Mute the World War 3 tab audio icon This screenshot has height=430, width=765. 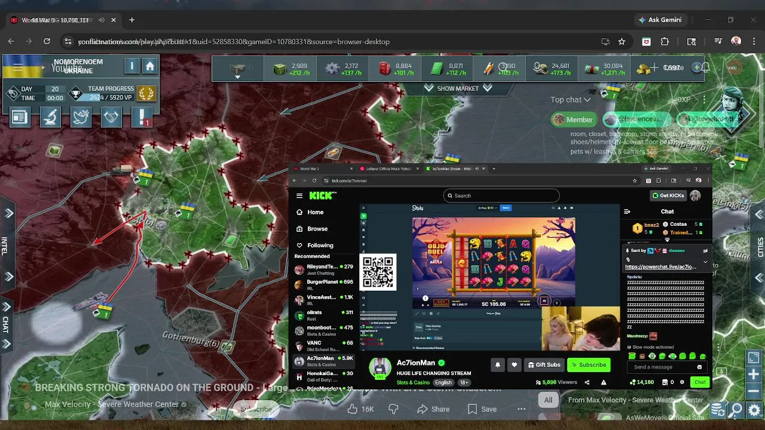(x=101, y=20)
